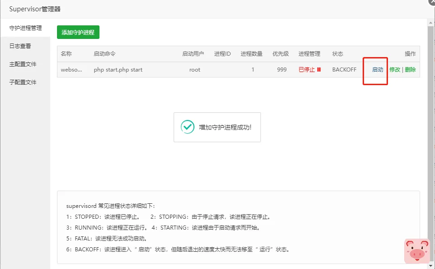Image resolution: width=435 pixels, height=269 pixels.
Task: Click the FATAL status description line
Action: point(107,238)
